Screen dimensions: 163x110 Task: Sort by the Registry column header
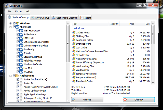tap(114, 24)
